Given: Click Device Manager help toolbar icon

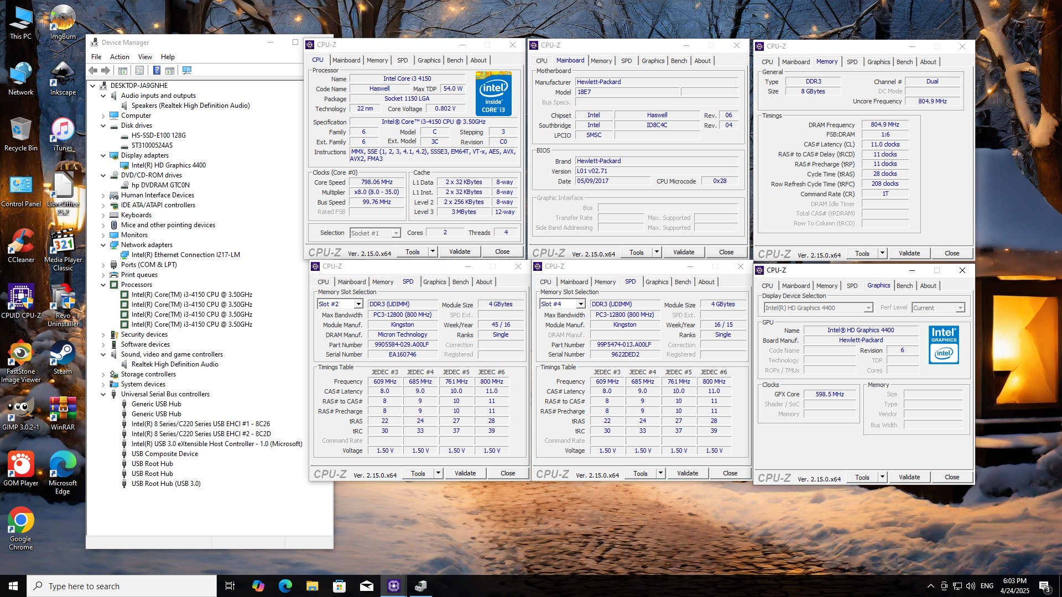Looking at the screenshot, I should tap(157, 70).
